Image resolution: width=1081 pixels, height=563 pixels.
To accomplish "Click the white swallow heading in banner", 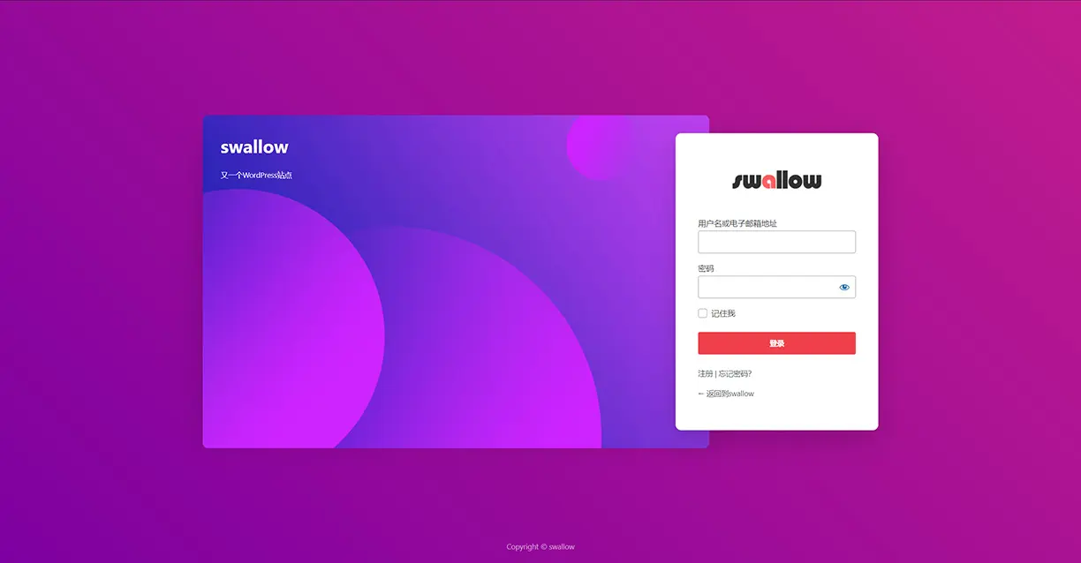I will 254,147.
